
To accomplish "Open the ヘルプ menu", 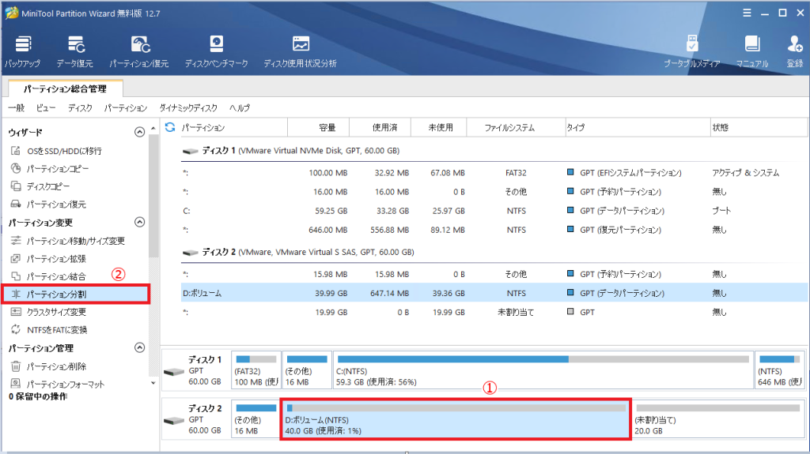I will pyautogui.click(x=240, y=108).
